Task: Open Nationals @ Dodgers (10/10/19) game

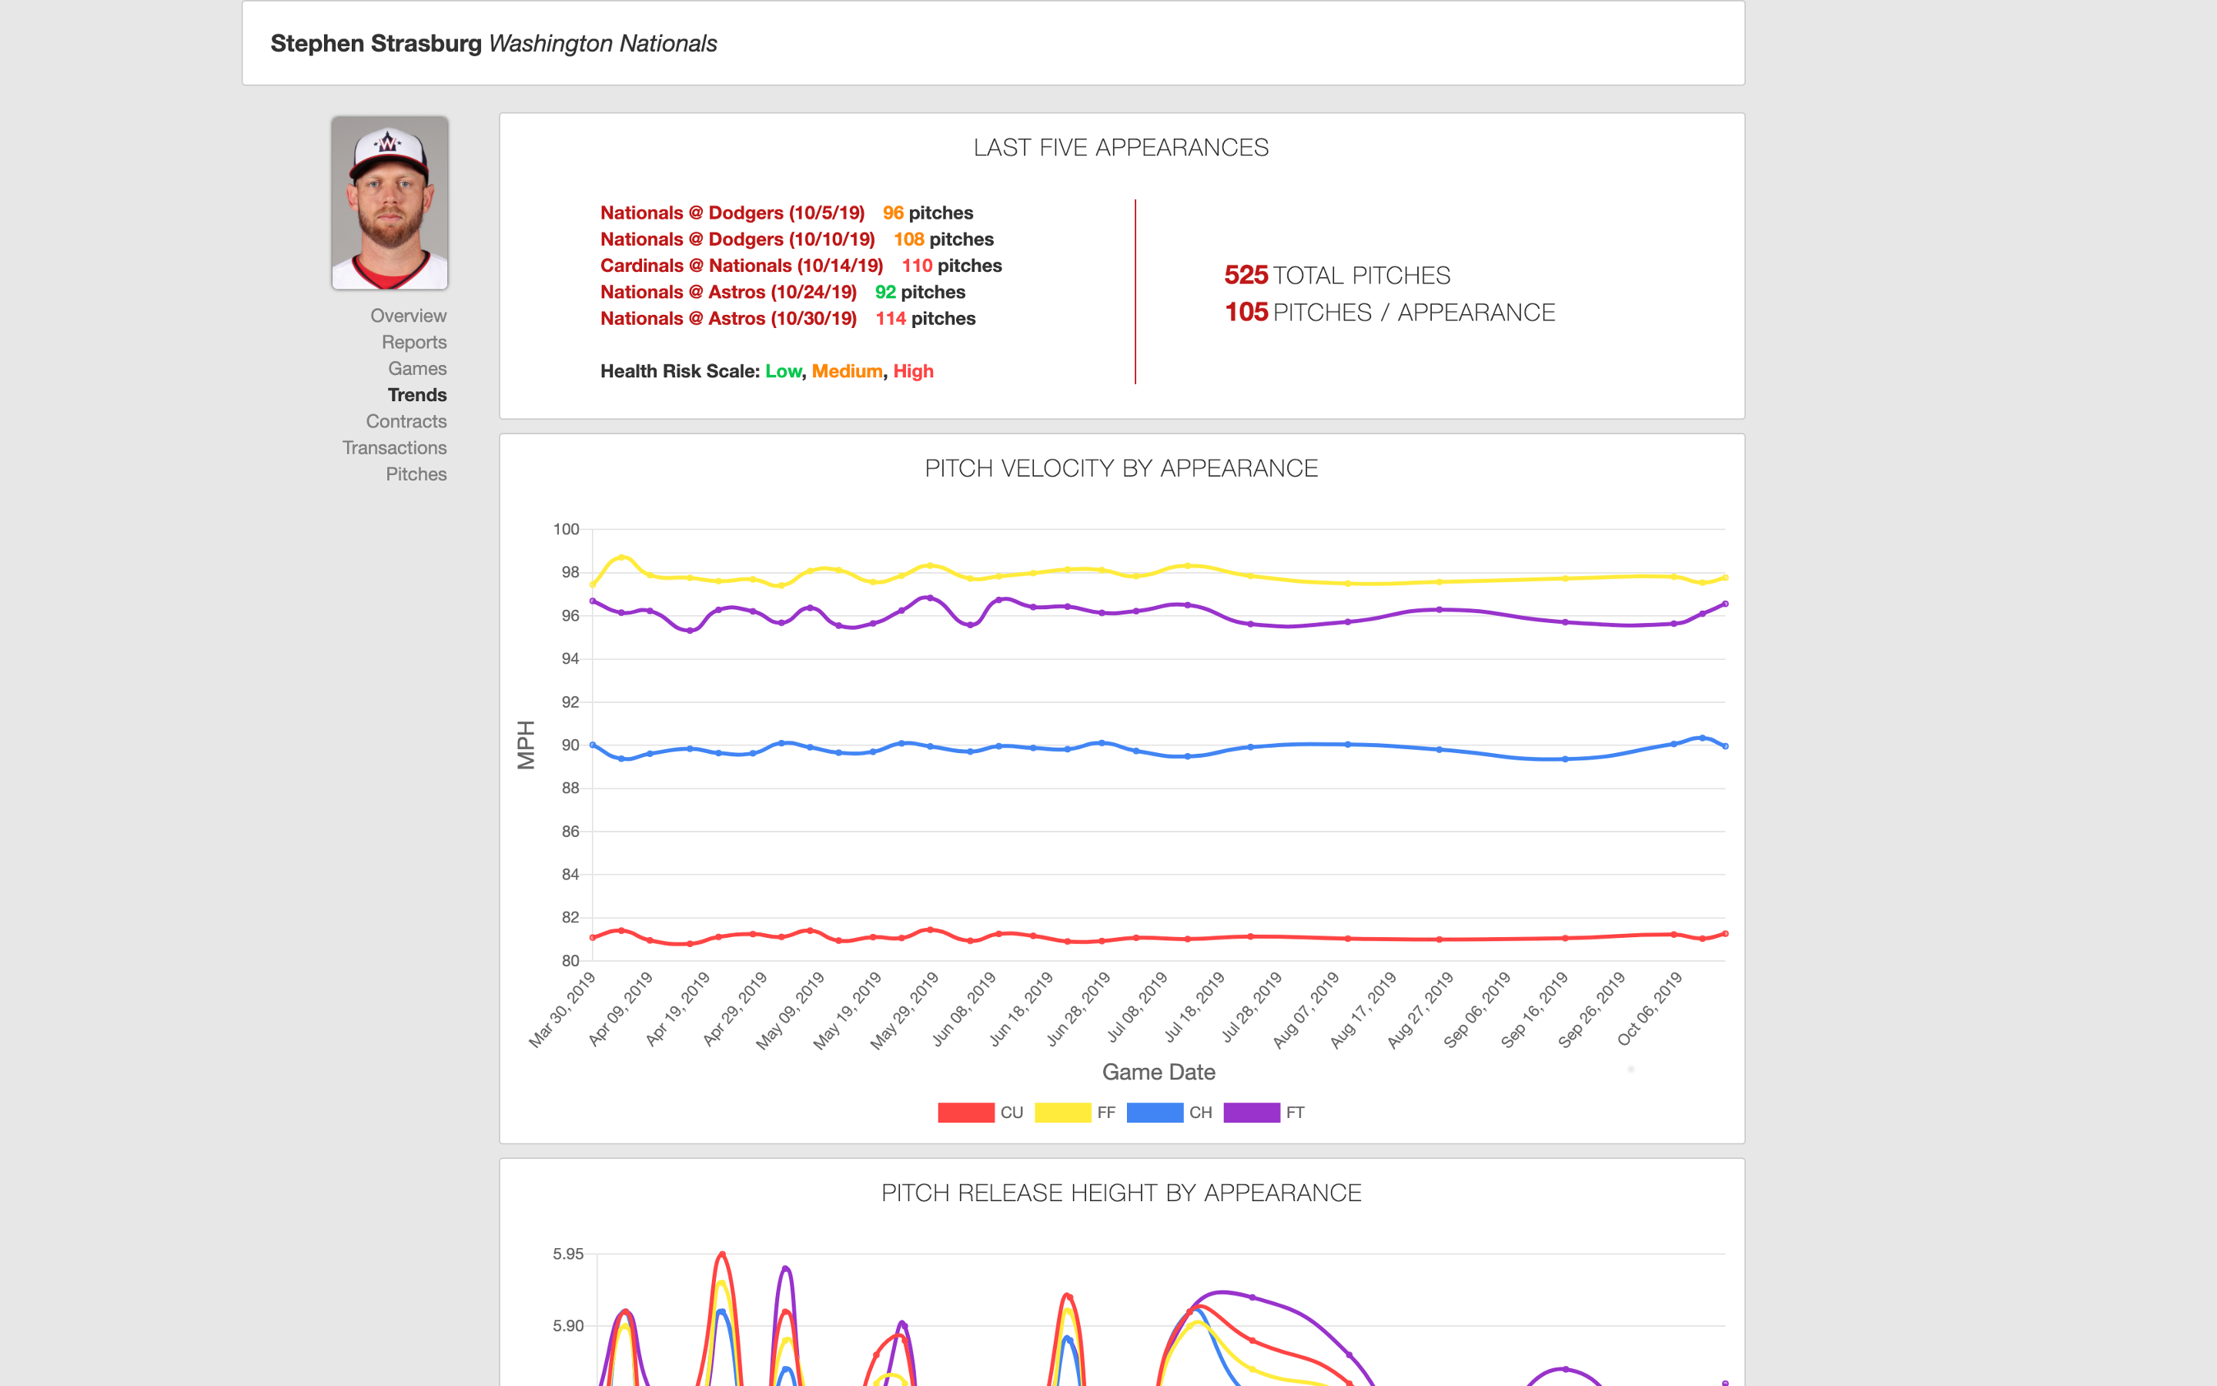Action: tap(737, 239)
